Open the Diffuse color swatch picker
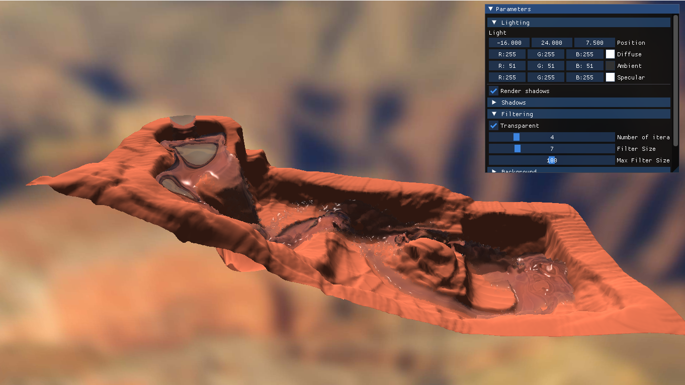This screenshot has height=385, width=685. pyautogui.click(x=610, y=54)
